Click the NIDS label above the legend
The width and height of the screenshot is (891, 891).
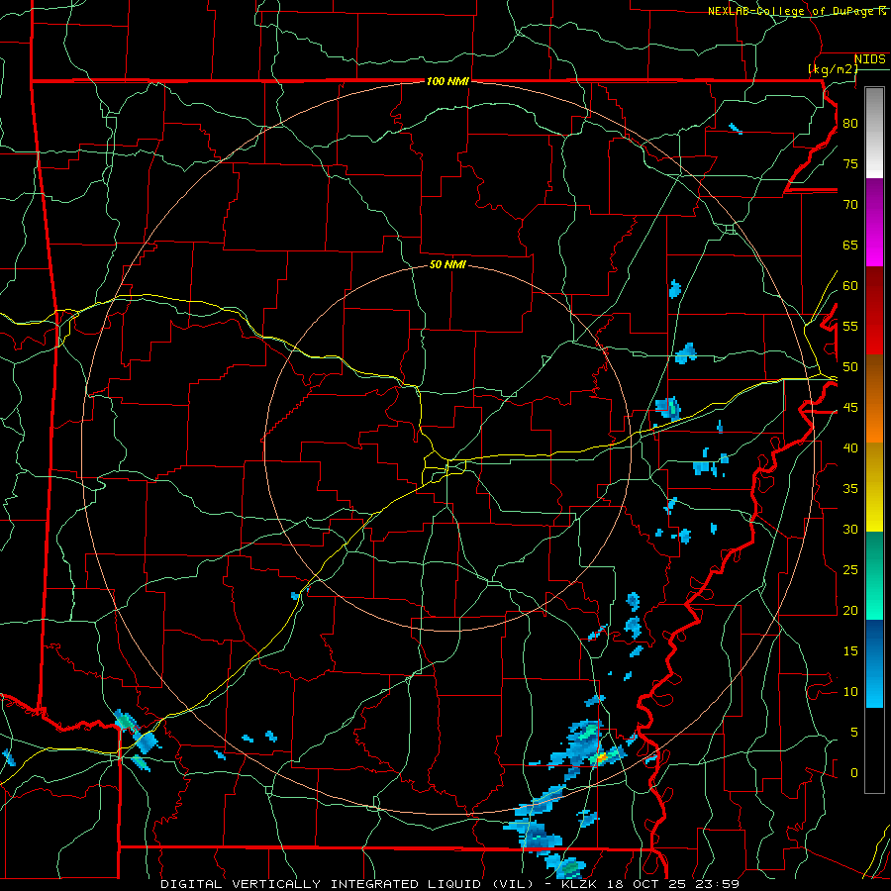pos(870,59)
